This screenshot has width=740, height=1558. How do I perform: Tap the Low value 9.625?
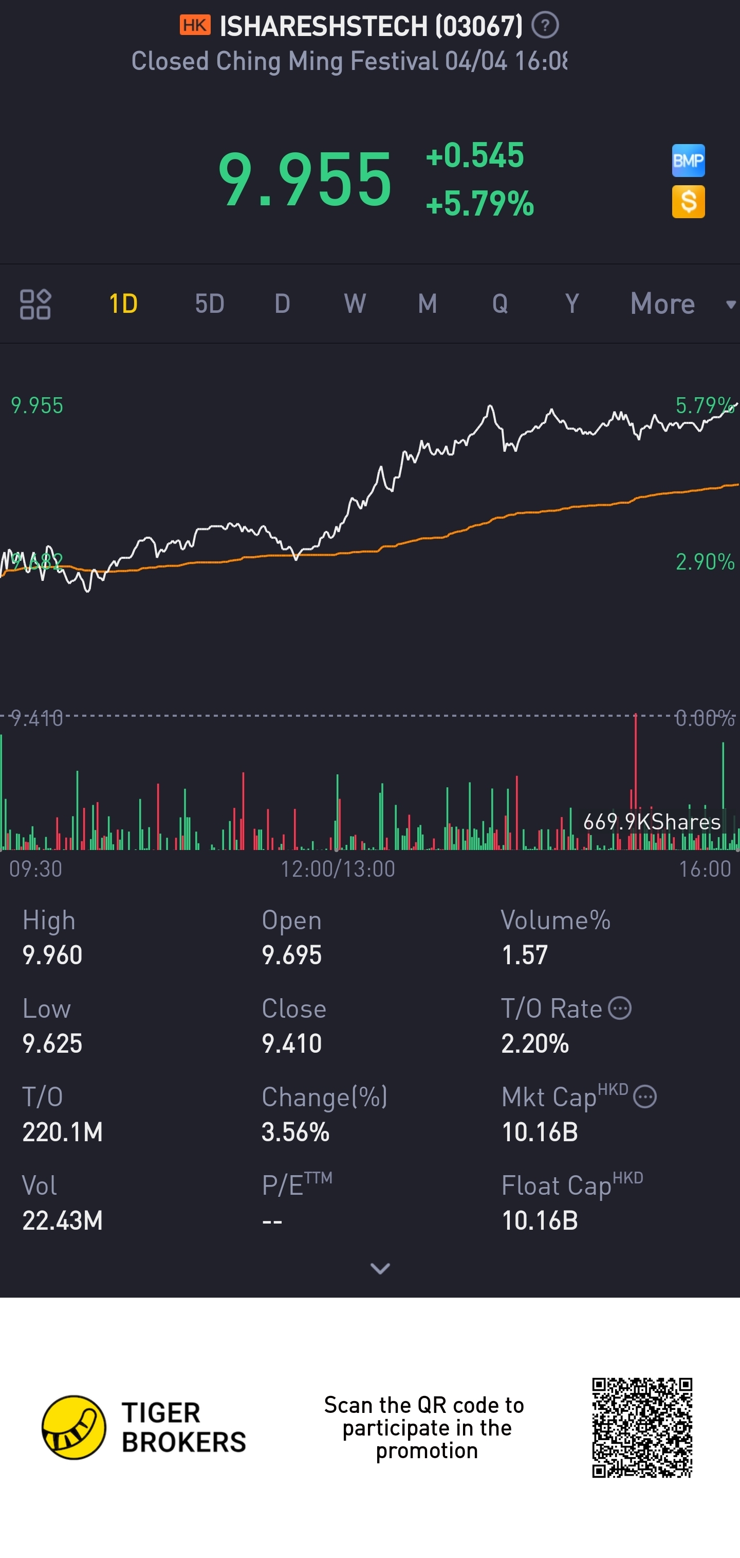52,1043
